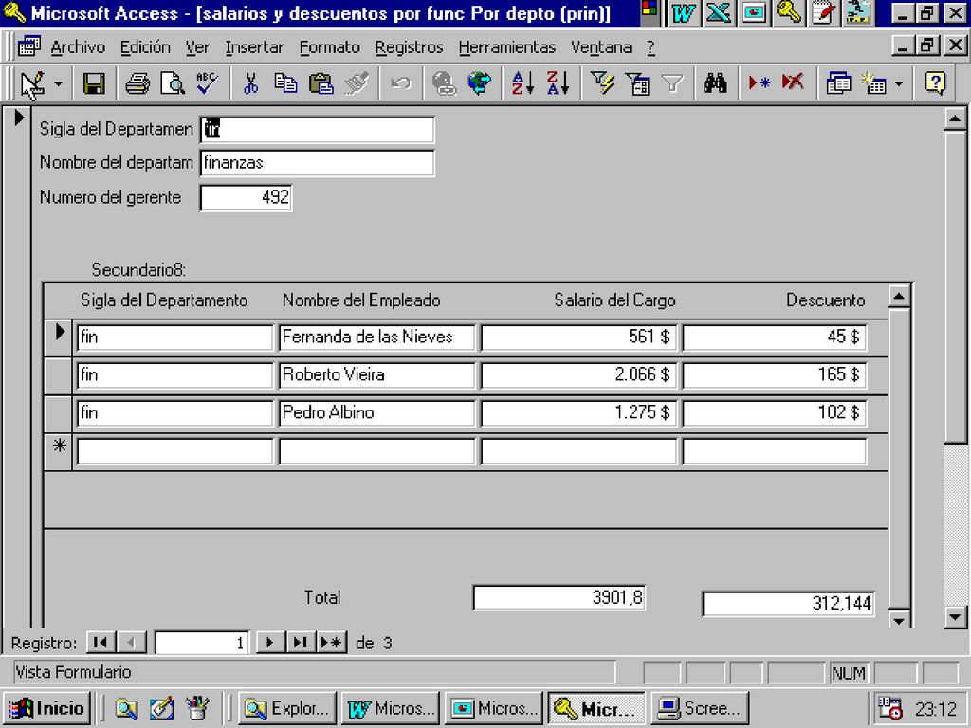Click the Nombre del departamento field finanzas
Screen dimensions: 971x728
click(x=317, y=163)
